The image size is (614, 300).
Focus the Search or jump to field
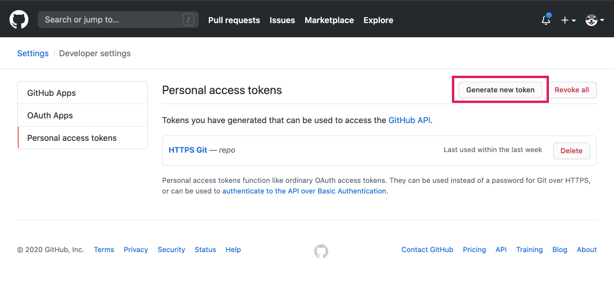click(x=118, y=20)
